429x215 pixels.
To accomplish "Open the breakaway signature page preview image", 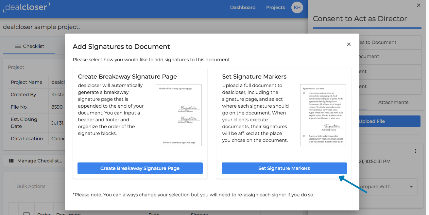I will 179,115.
